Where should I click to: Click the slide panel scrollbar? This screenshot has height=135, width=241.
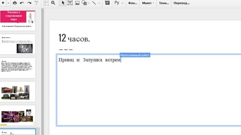click(x=43, y=72)
